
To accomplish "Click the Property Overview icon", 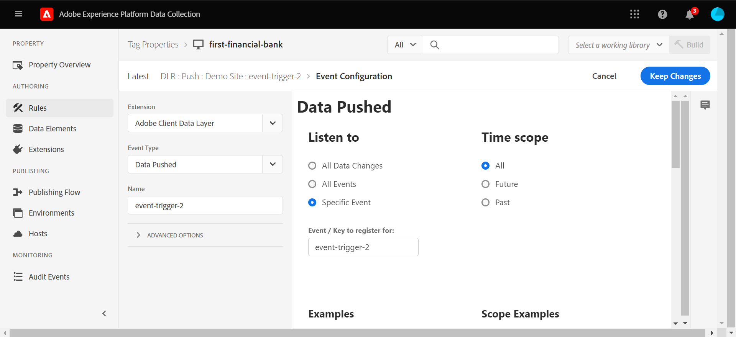I will point(18,65).
